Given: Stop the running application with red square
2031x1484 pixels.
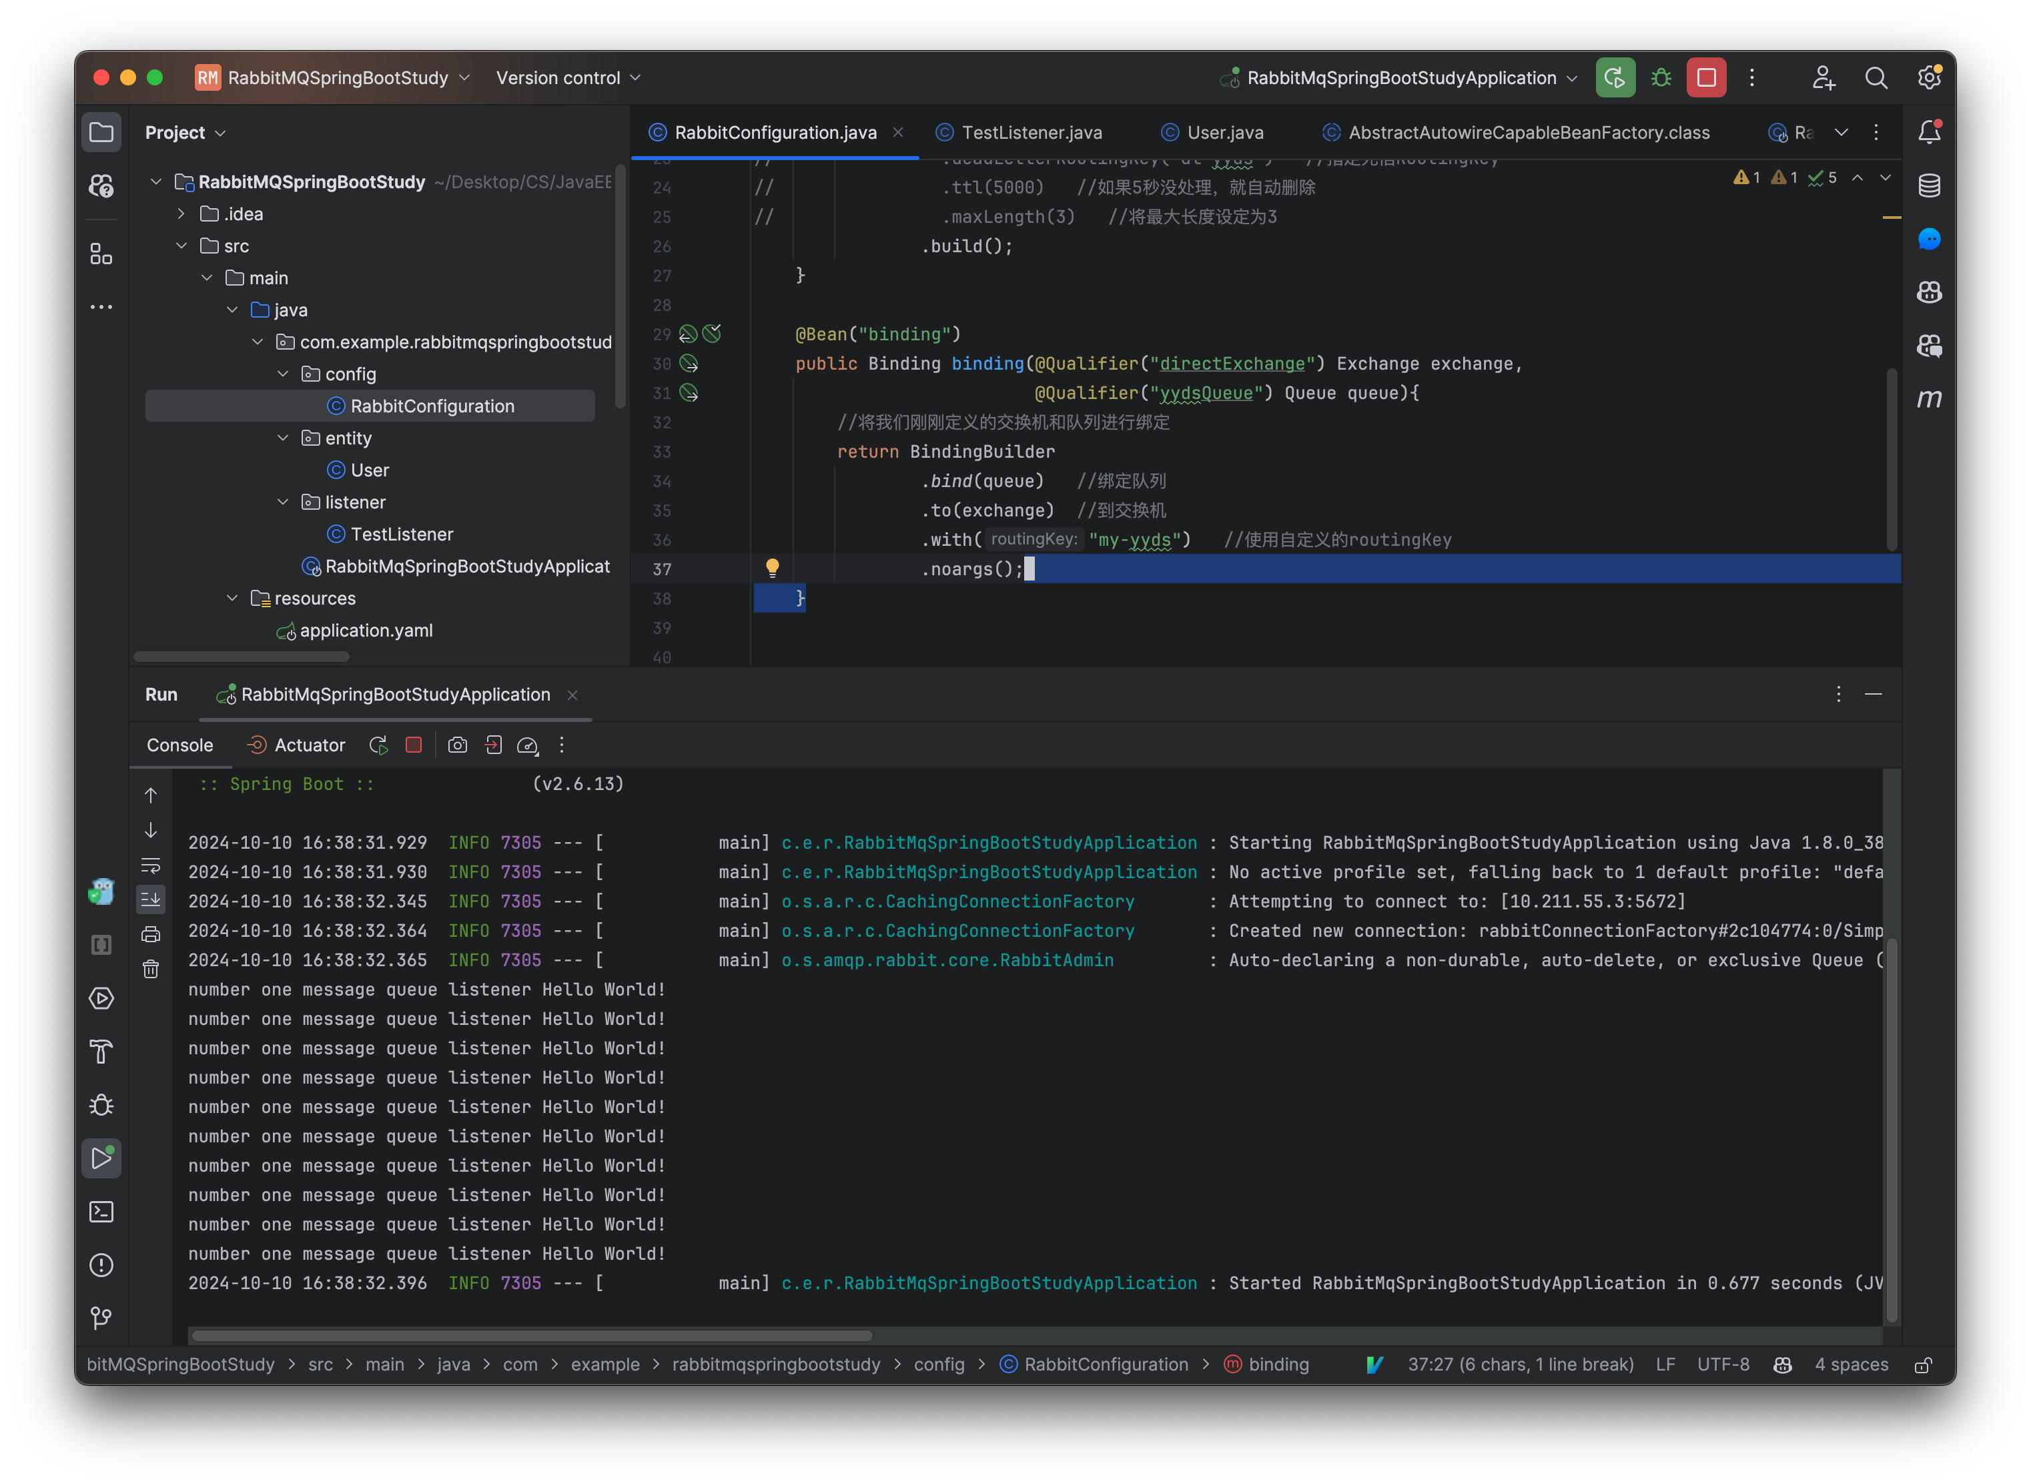Looking at the screenshot, I should (x=1706, y=78).
